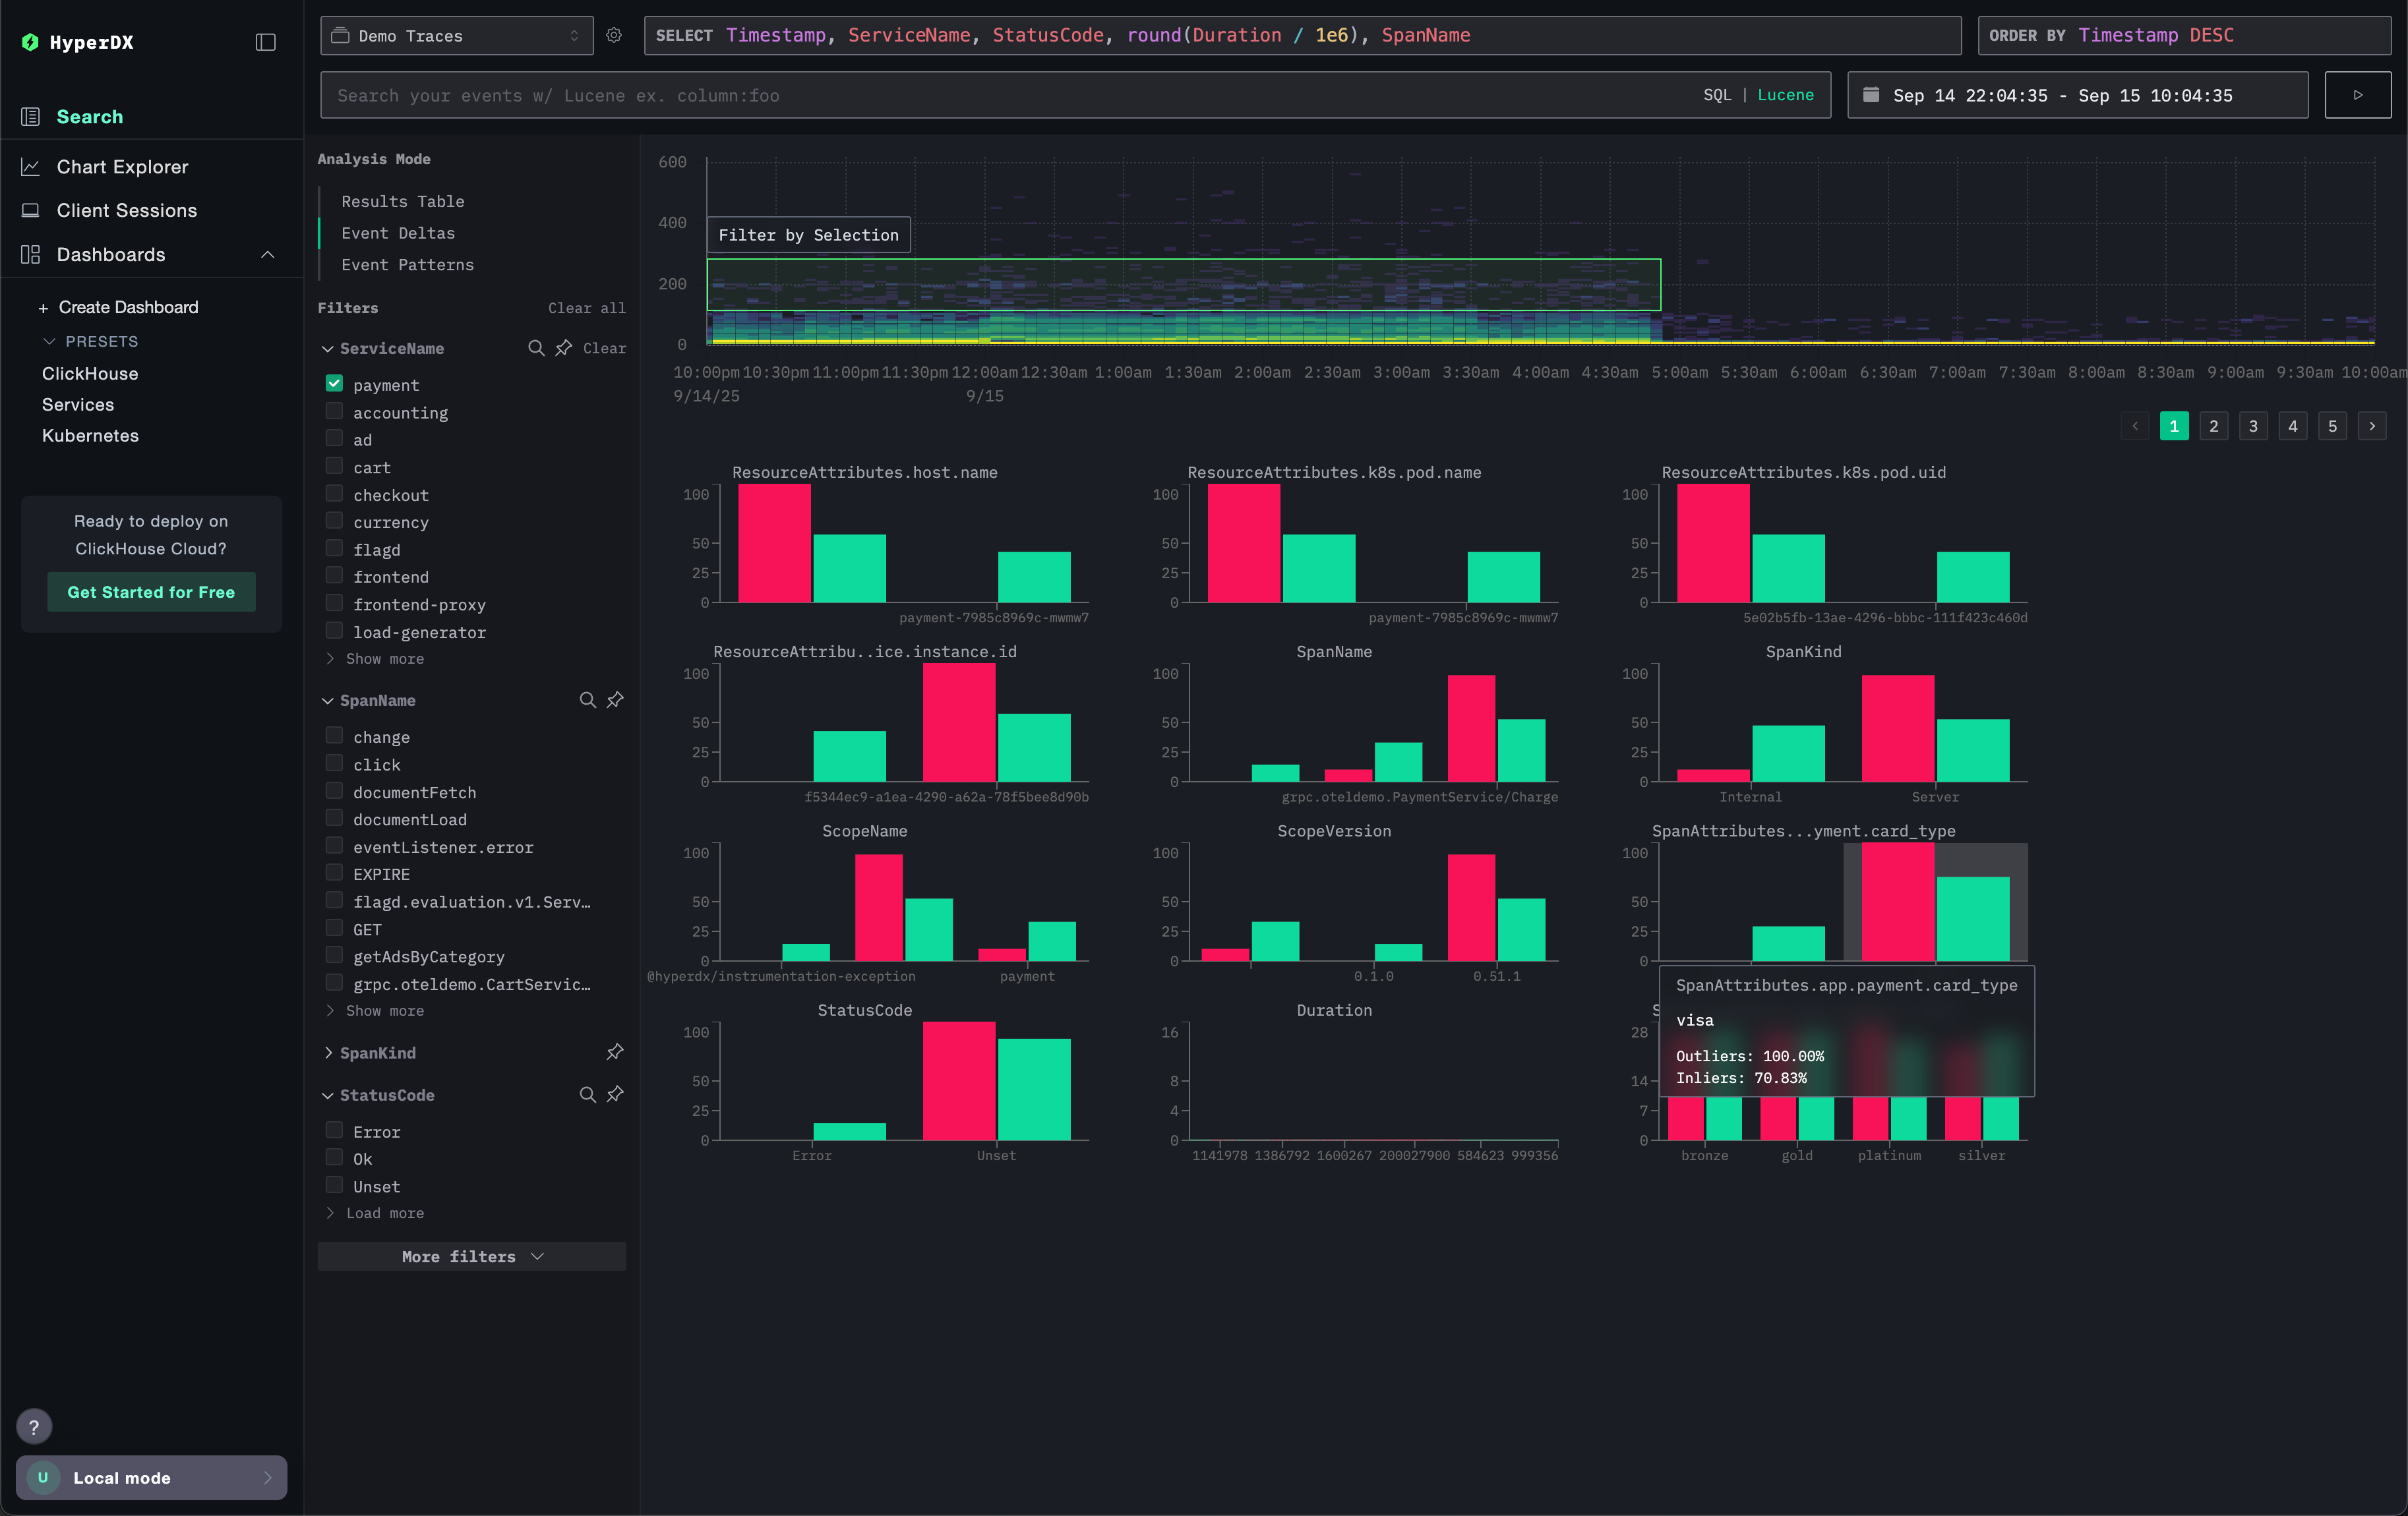Image resolution: width=2408 pixels, height=1516 pixels.
Task: Open Chart Explorer from the sidebar
Action: pyautogui.click(x=122, y=167)
